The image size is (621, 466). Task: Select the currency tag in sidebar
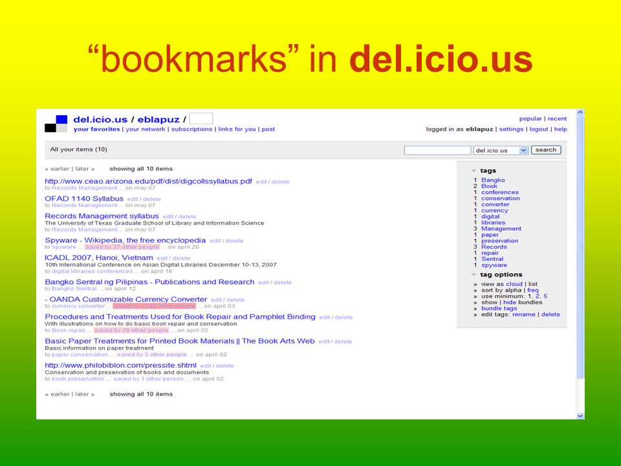[x=495, y=210]
